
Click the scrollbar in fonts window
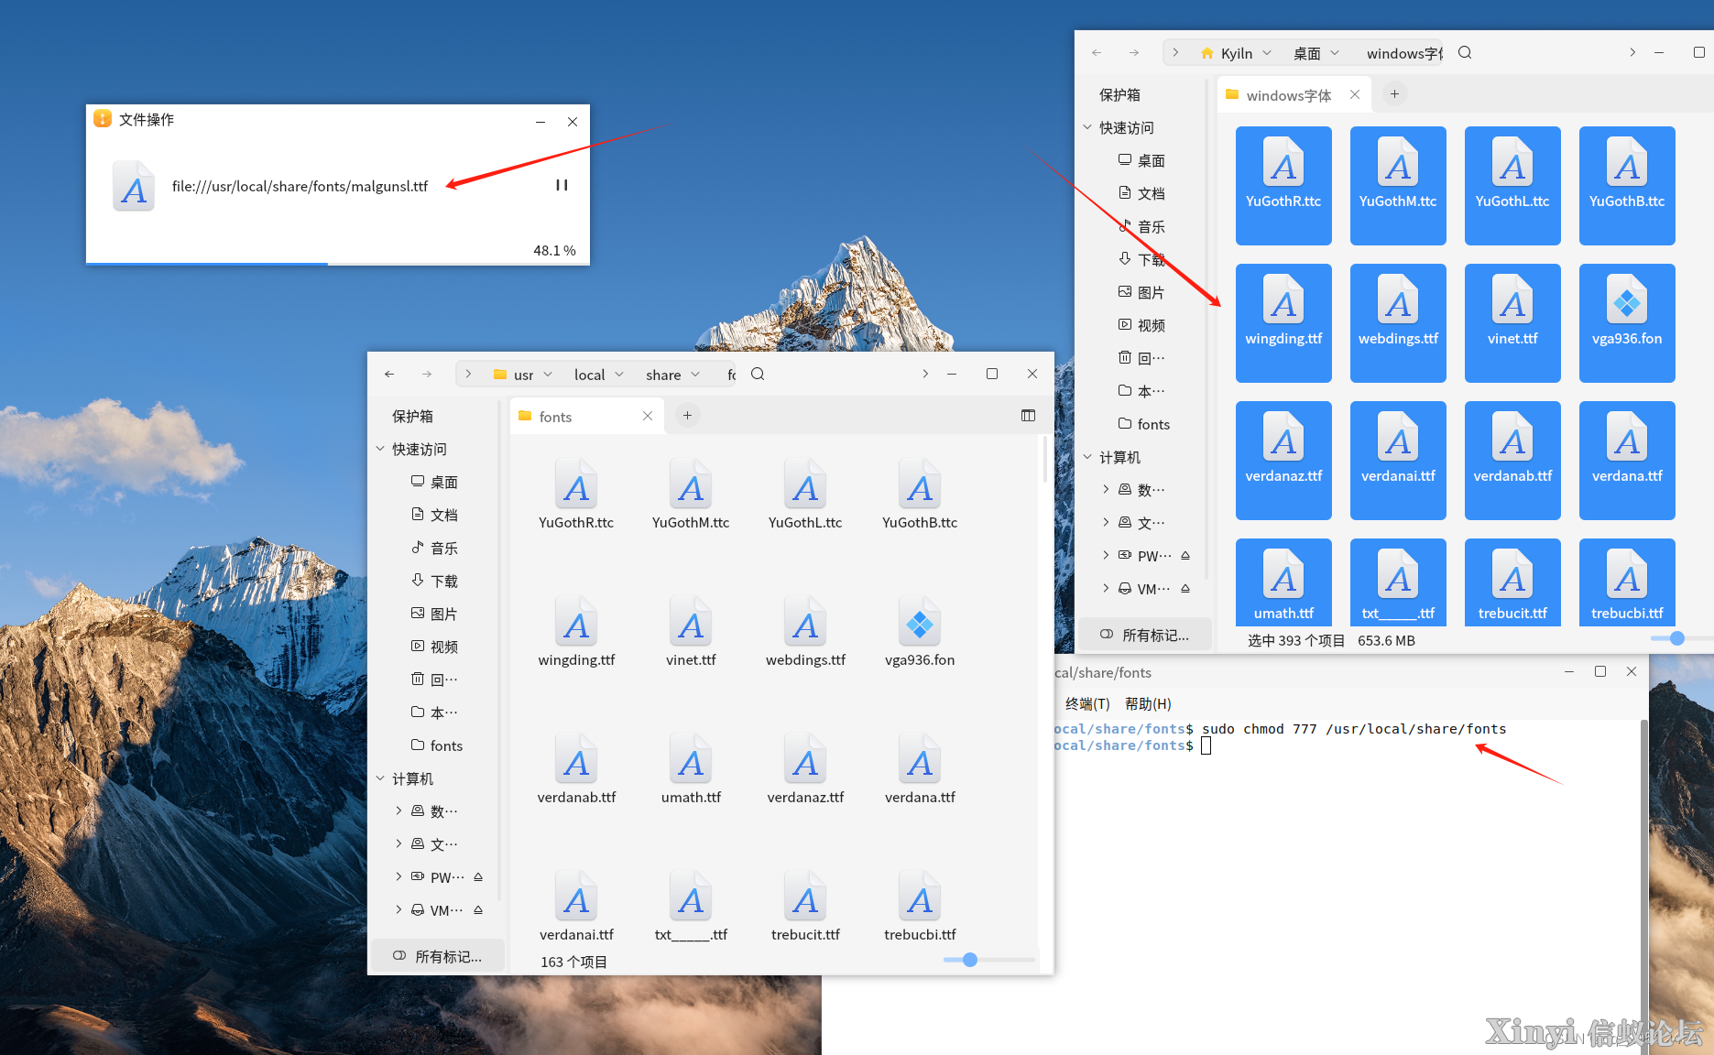point(1044,459)
